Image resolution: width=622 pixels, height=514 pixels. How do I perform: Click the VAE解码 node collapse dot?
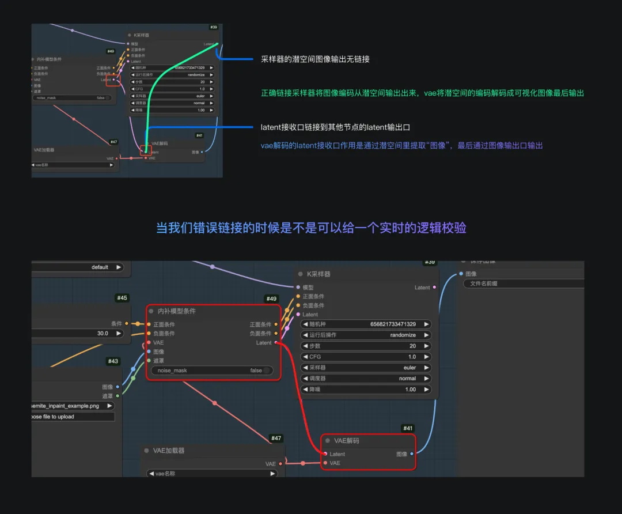(328, 441)
